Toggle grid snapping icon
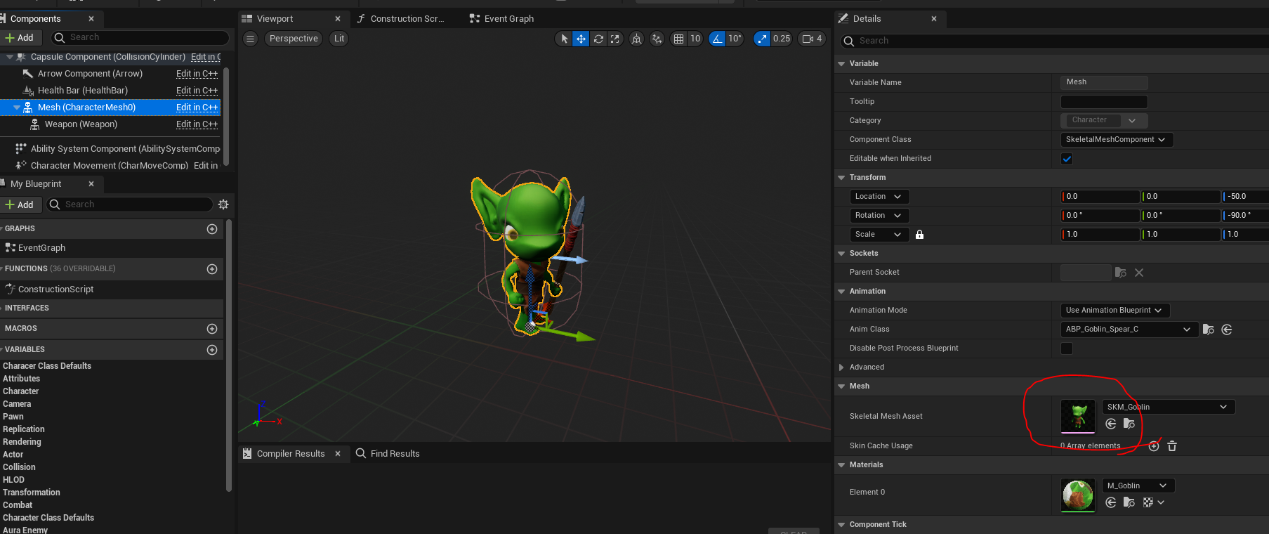Image resolution: width=1269 pixels, height=534 pixels. pyautogui.click(x=678, y=39)
